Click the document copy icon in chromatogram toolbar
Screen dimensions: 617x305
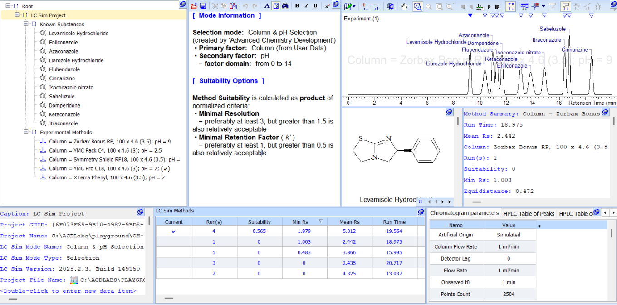390,6
